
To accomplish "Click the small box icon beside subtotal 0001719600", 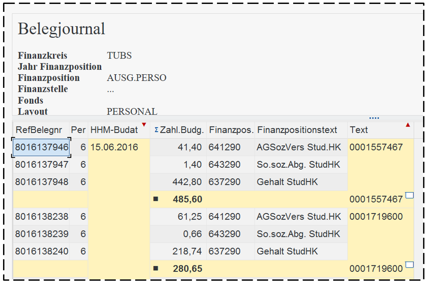I will pos(409,265).
